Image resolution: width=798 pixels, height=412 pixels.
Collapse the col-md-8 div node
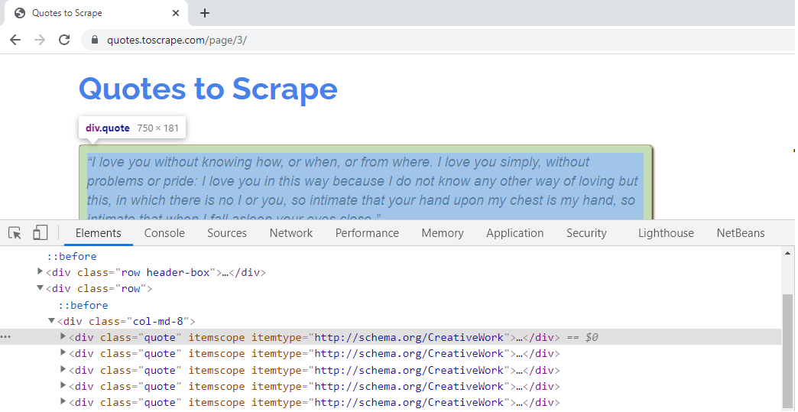click(51, 321)
